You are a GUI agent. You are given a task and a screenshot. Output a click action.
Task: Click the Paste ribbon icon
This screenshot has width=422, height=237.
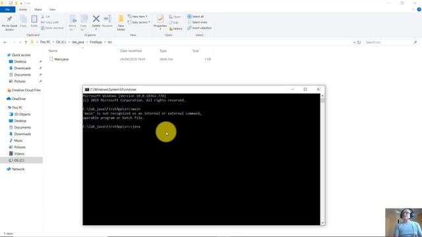click(x=34, y=21)
